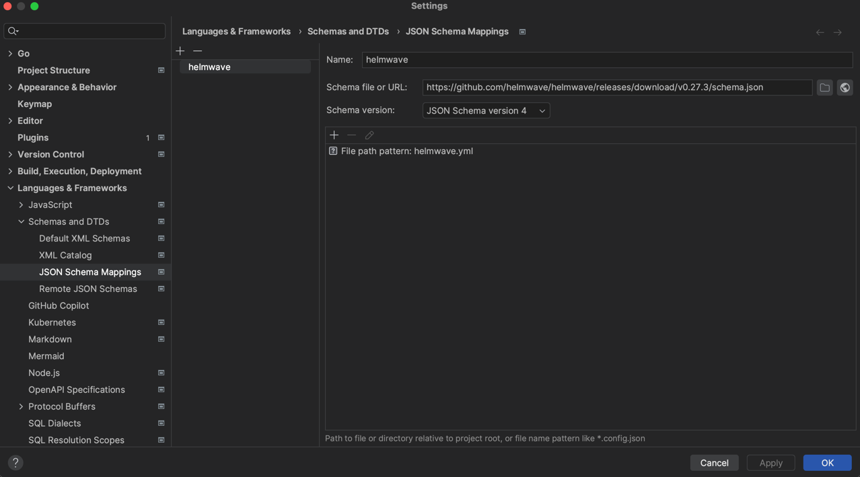This screenshot has height=477, width=860.
Task: Select the helmwave mapping in list
Action: [x=245, y=67]
